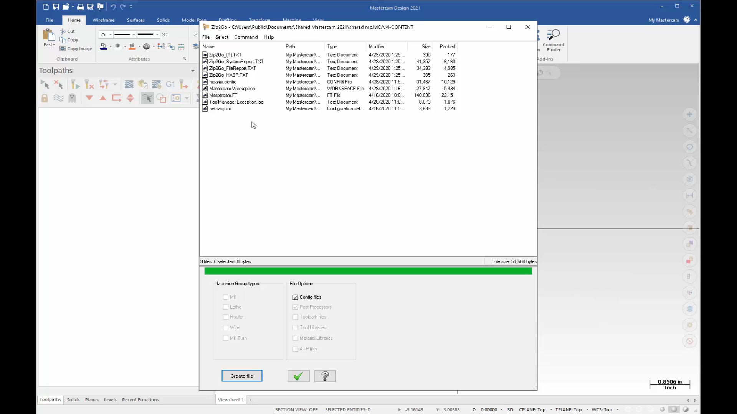Screen dimensions: 737x414
Task: Expand the Recent Functions tab
Action: [140, 399]
